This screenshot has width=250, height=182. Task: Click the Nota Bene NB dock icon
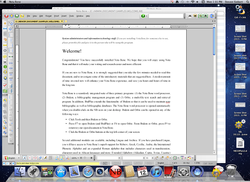click(x=115, y=172)
